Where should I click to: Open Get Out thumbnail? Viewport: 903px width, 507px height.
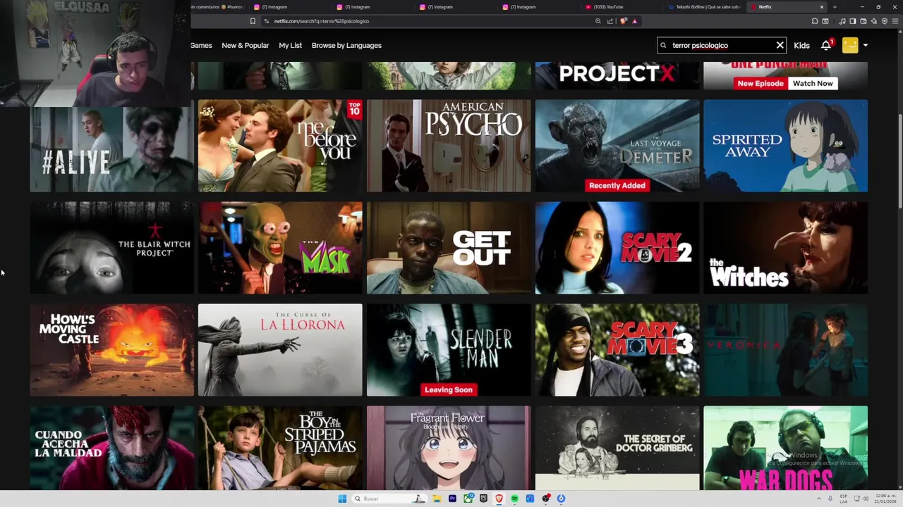(x=449, y=248)
